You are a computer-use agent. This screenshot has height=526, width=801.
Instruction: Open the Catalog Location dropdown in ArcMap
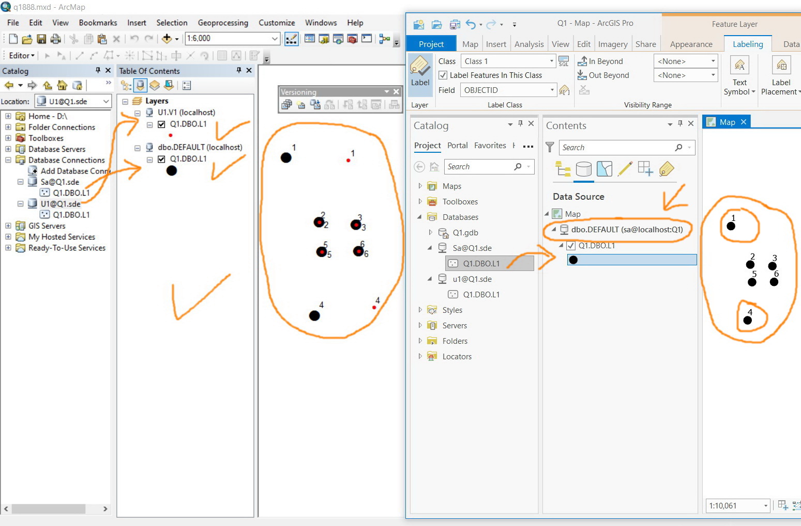pyautogui.click(x=106, y=102)
